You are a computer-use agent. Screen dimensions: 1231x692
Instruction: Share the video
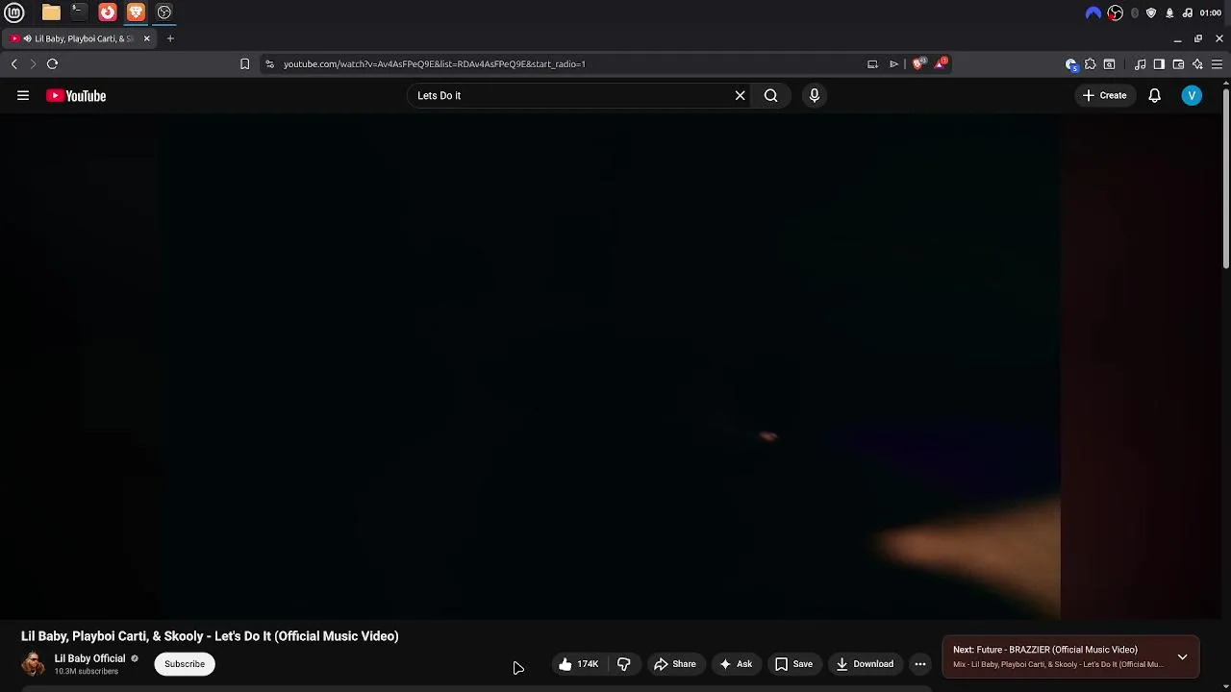coord(674,664)
